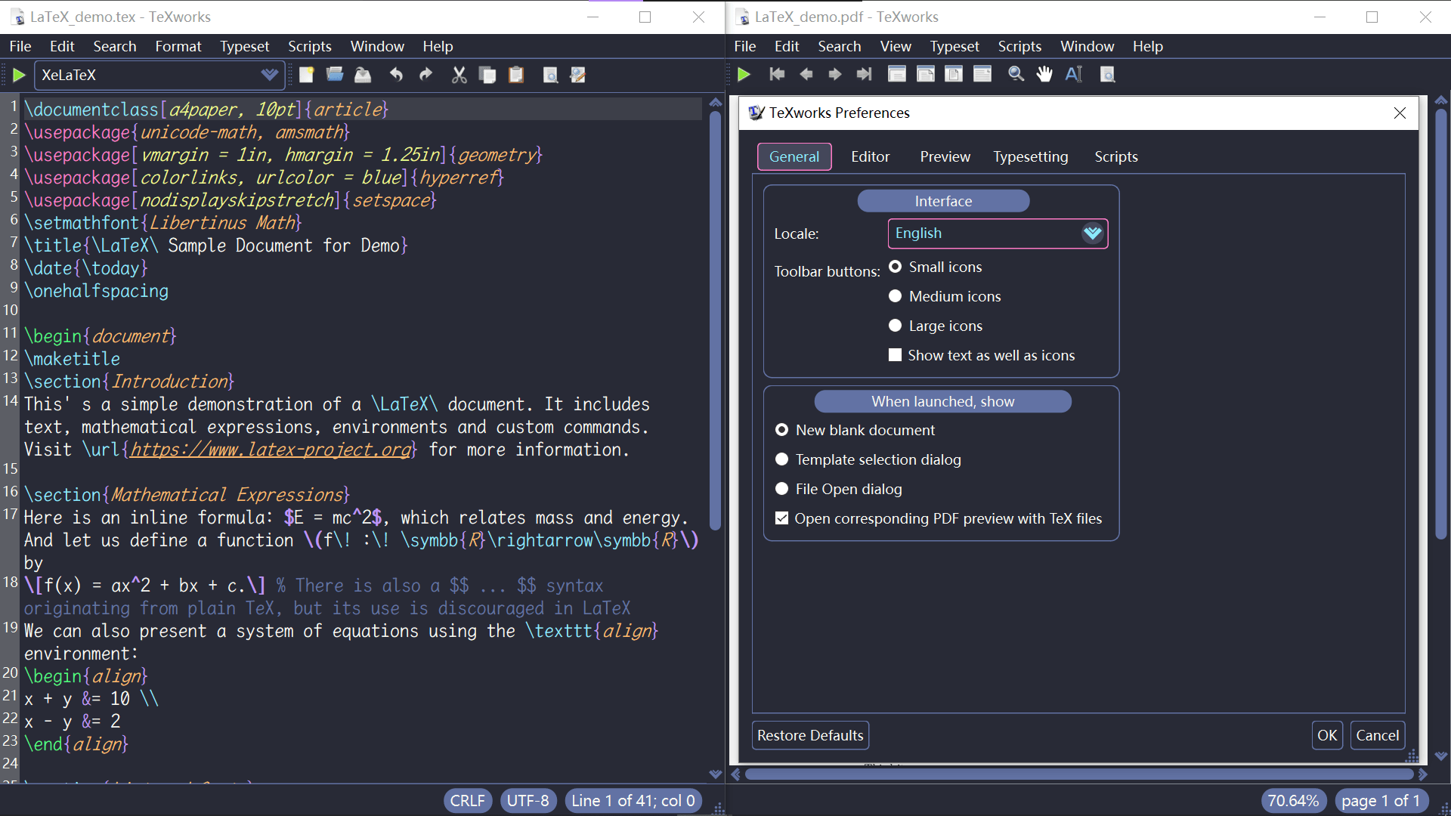Uncheck Open corresponding PDF preview option

point(782,518)
